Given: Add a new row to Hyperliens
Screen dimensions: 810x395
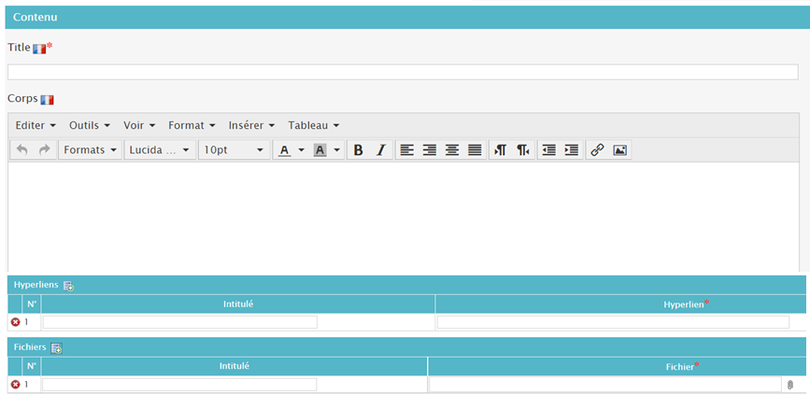Looking at the screenshot, I should (x=69, y=286).
